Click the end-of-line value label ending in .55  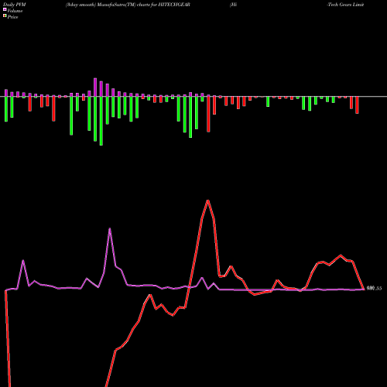point(374,289)
